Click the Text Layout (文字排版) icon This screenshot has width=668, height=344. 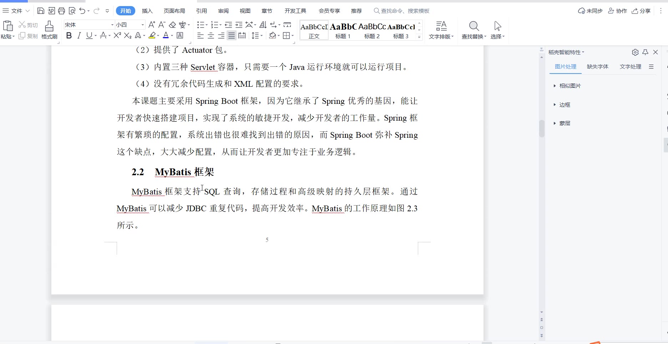click(x=441, y=26)
